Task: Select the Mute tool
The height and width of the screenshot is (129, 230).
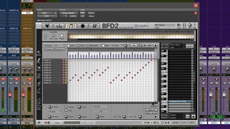Action: (x=39, y=75)
